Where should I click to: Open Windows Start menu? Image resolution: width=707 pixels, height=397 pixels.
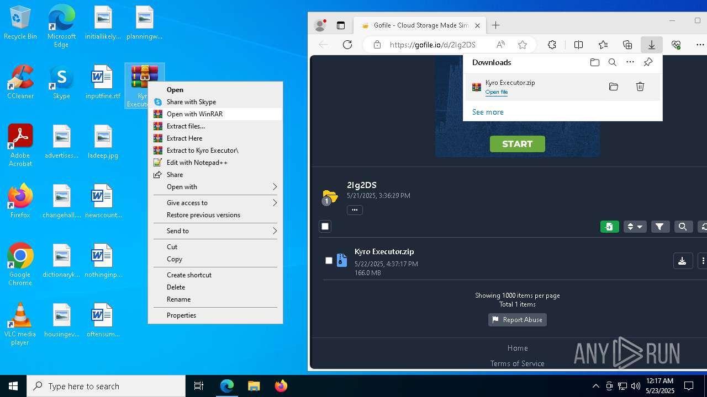13,386
